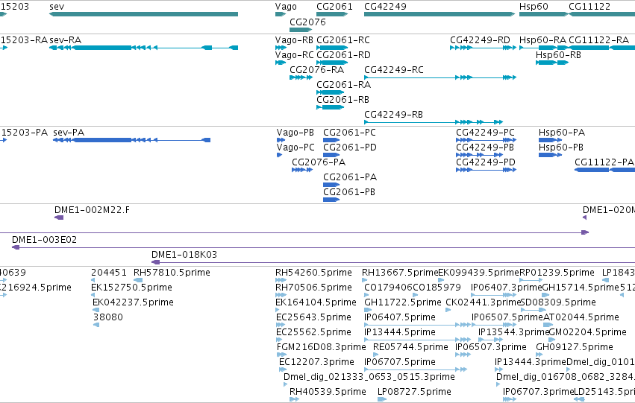Open the EK152750.5prime EST label
Viewport: 635px width, 403px height.
pyautogui.click(x=131, y=288)
